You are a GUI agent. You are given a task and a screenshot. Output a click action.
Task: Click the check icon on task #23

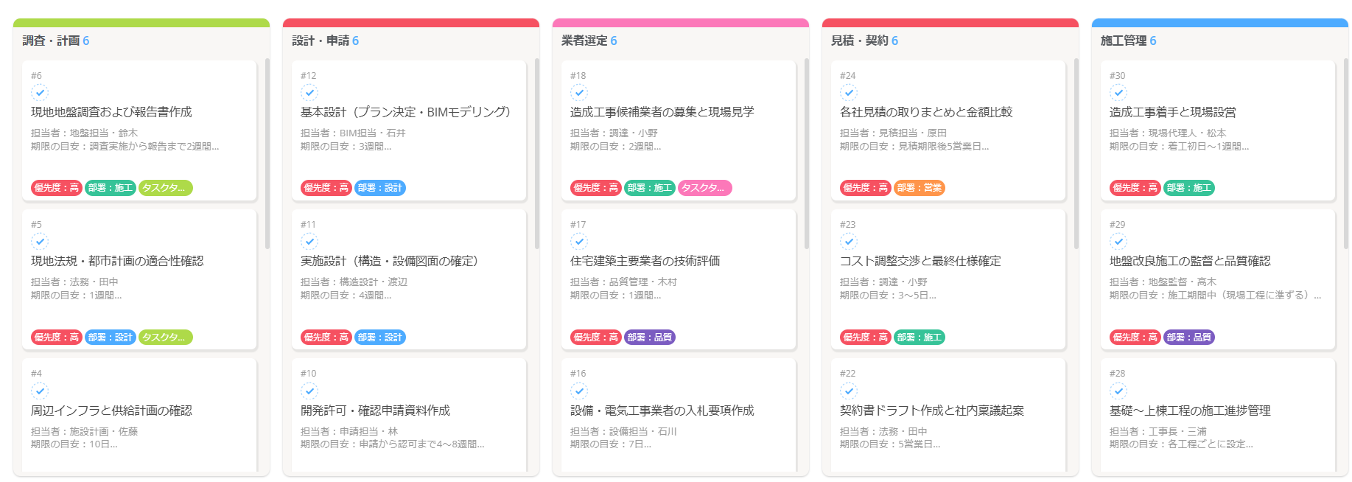click(849, 241)
